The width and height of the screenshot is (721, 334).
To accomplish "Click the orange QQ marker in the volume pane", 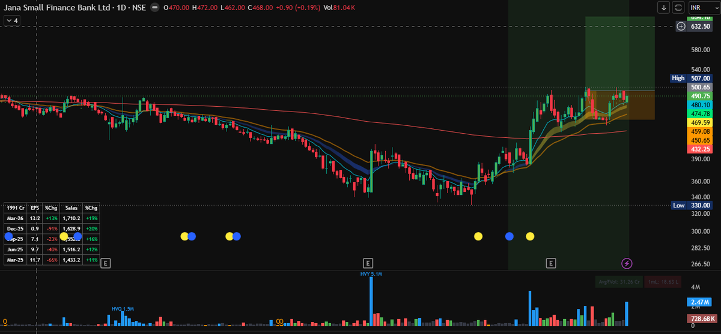I will [279, 321].
